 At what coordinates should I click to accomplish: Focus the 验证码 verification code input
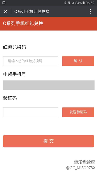click(x=31, y=112)
